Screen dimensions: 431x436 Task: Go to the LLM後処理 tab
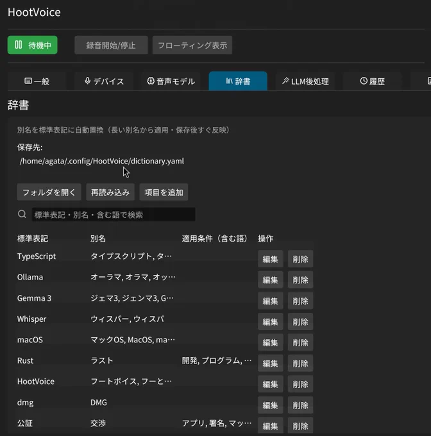coord(305,81)
